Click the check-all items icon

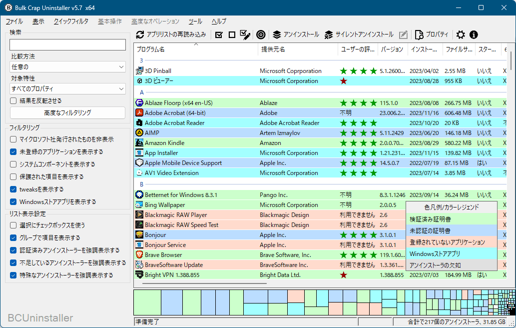[x=219, y=34]
